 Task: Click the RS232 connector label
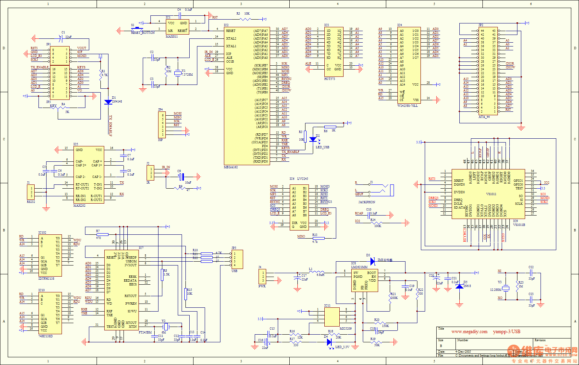[31, 201]
